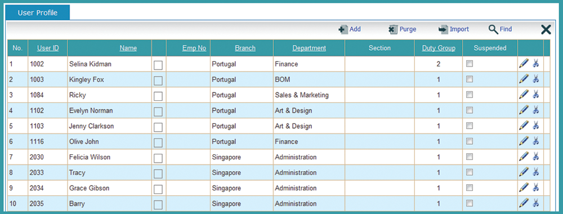Image resolution: width=563 pixels, height=214 pixels.
Task: Edit Olive John with pencil icon
Action: (x=524, y=141)
